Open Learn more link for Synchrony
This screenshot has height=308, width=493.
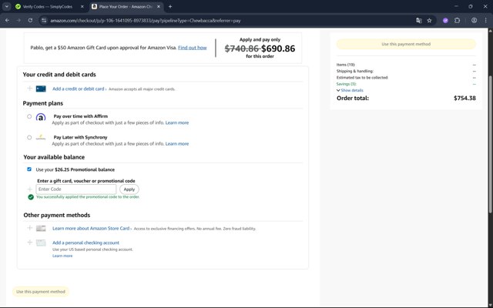177,144
